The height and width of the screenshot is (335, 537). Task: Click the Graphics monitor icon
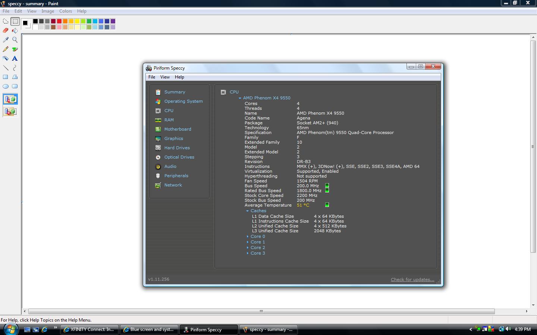(x=158, y=138)
